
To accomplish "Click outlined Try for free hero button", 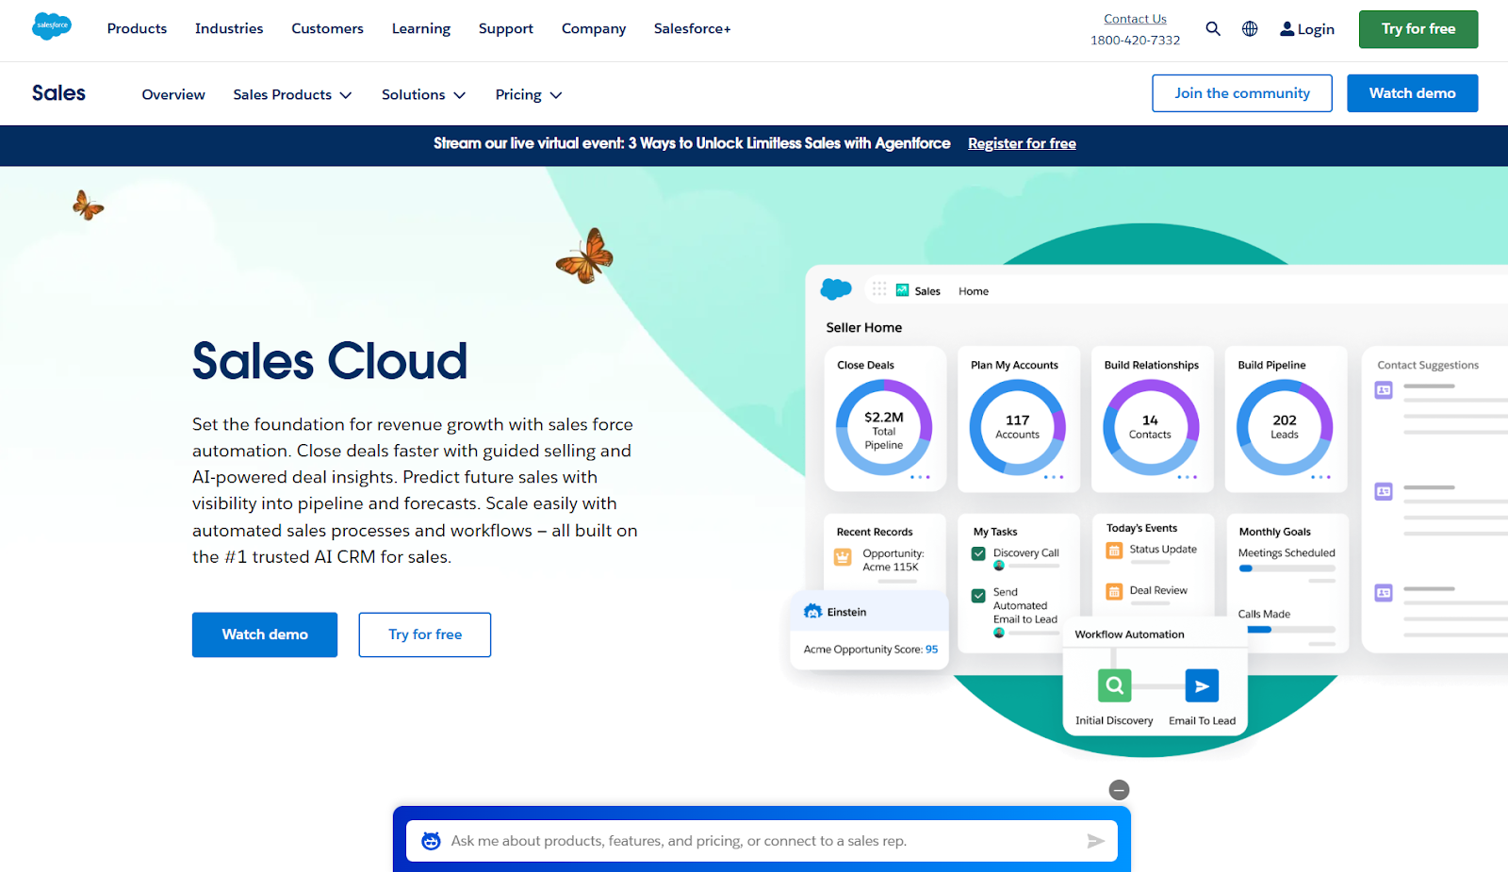I will [x=425, y=634].
